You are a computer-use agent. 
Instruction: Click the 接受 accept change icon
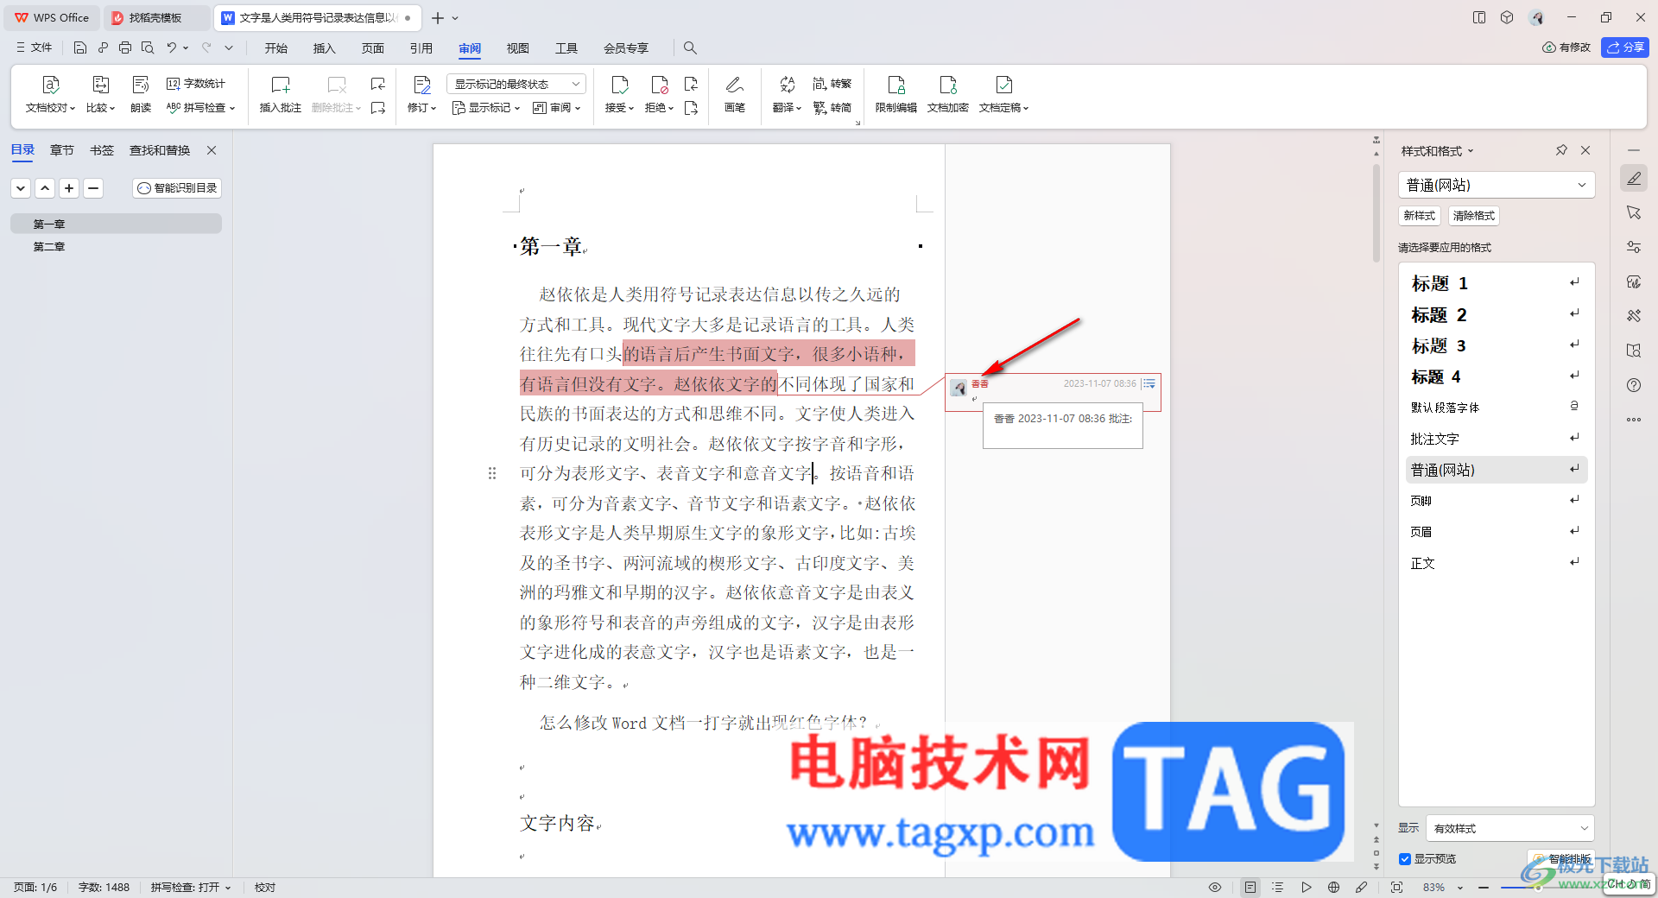point(619,85)
